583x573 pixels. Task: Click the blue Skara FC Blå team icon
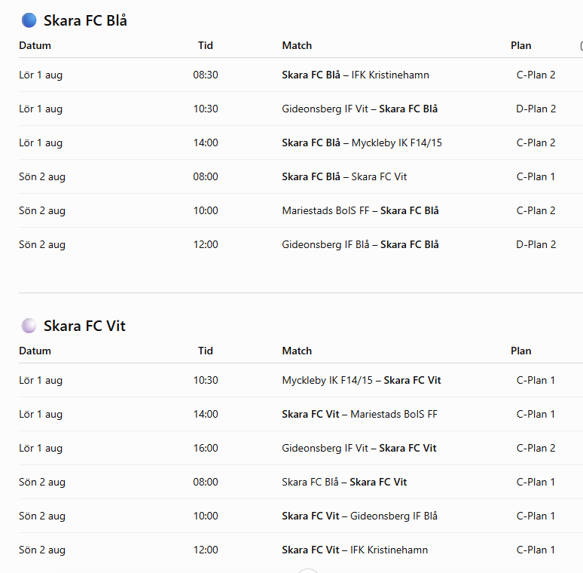tap(29, 20)
